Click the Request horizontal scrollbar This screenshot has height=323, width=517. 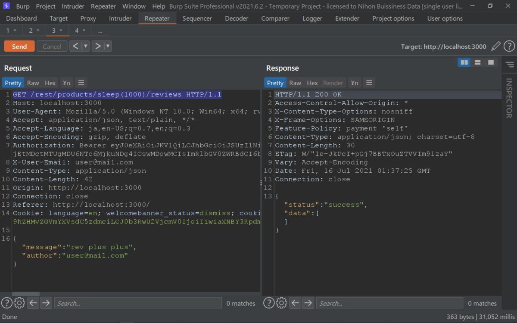pyautogui.click(x=26, y=294)
